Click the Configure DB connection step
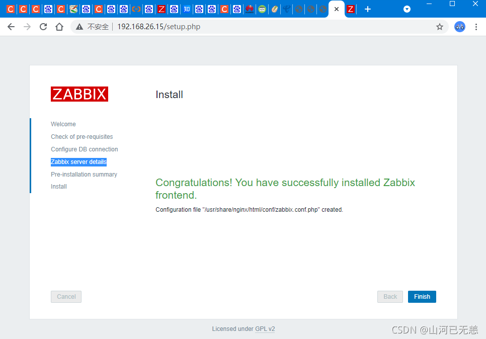This screenshot has width=486, height=339. click(x=85, y=149)
